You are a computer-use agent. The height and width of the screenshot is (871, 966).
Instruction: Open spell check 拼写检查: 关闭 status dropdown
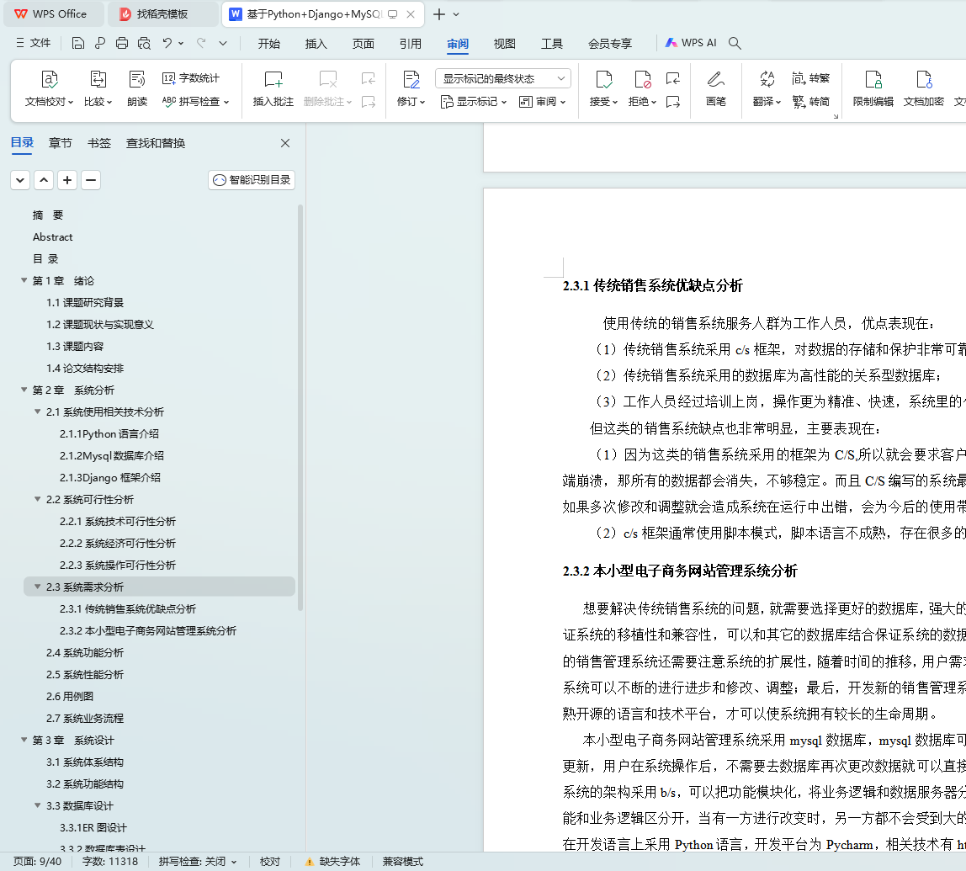(197, 862)
